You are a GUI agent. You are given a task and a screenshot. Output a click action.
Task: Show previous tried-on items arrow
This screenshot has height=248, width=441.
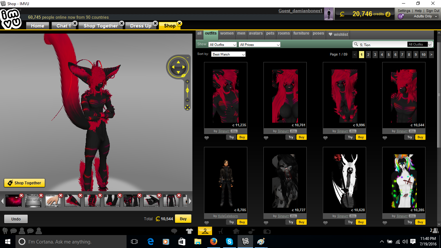click(x=2, y=201)
